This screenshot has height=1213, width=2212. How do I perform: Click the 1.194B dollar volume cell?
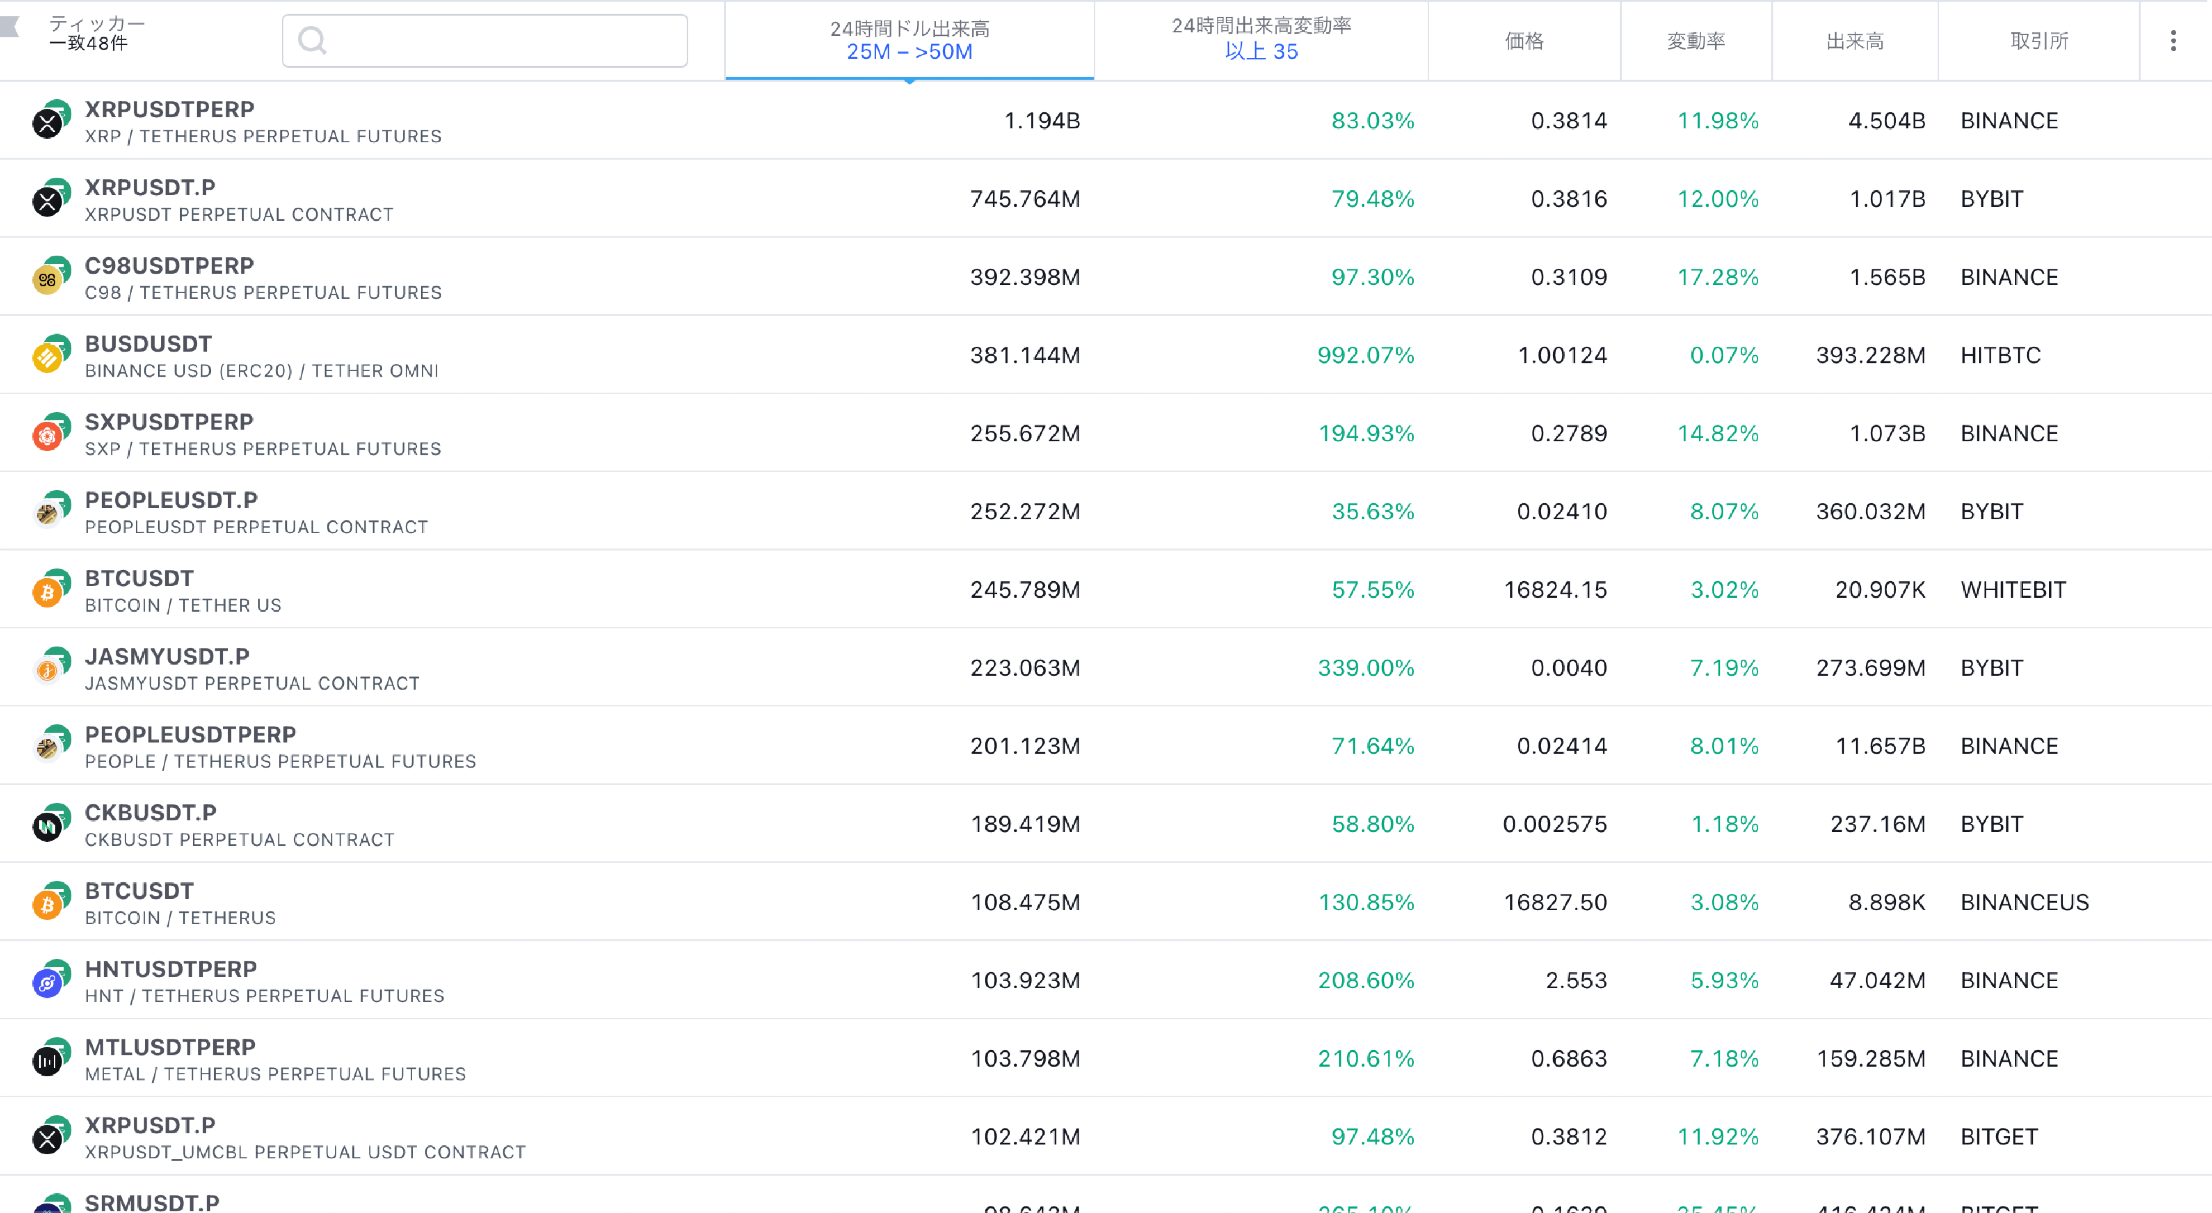tap(1042, 120)
